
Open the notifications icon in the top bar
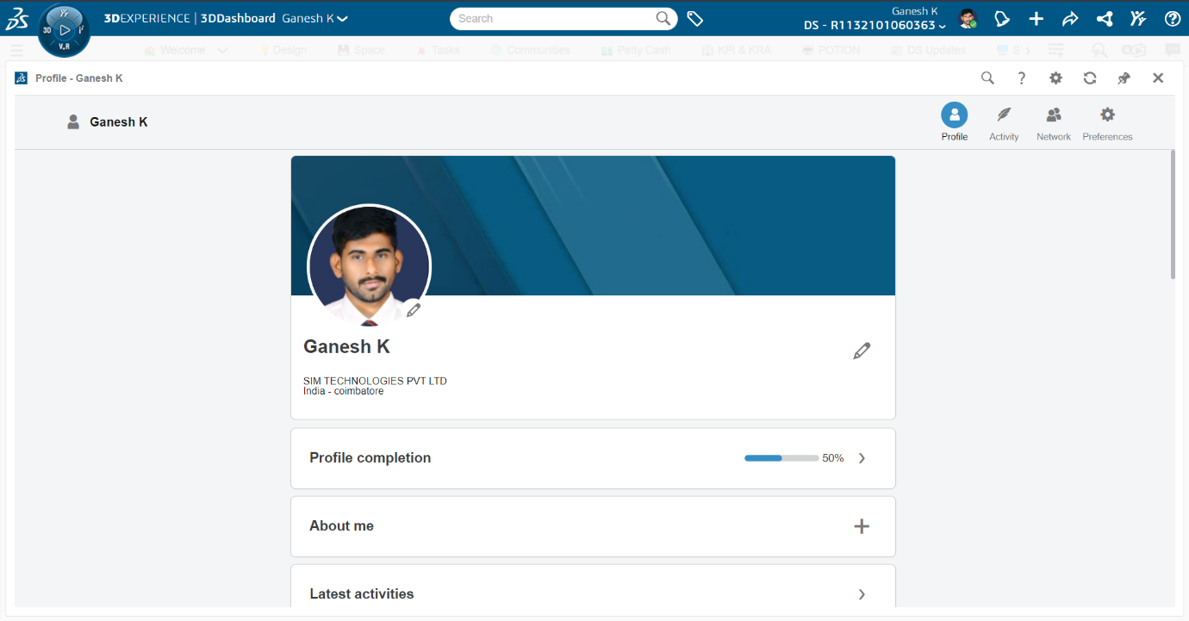[x=1001, y=19]
